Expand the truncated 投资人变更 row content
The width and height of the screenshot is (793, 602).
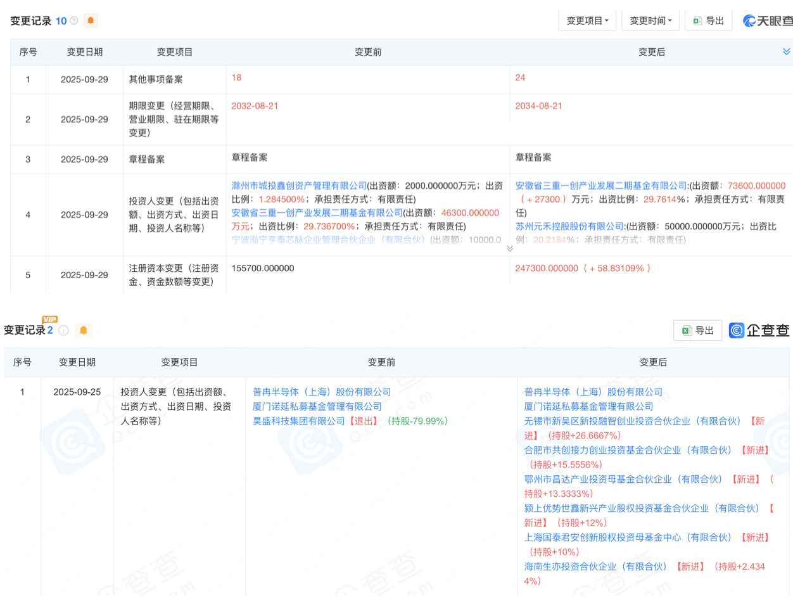(x=509, y=249)
